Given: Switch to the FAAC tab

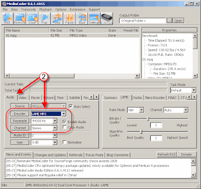Looking at the screenshot, I should [172, 98].
